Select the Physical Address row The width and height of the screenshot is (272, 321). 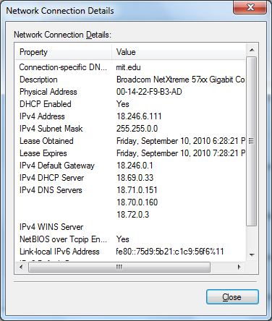tap(130, 92)
